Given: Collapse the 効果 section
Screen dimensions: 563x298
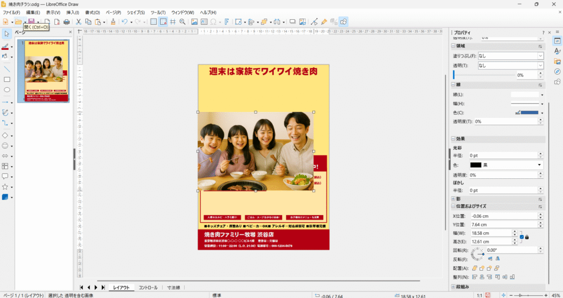Looking at the screenshot, I should [x=453, y=139].
